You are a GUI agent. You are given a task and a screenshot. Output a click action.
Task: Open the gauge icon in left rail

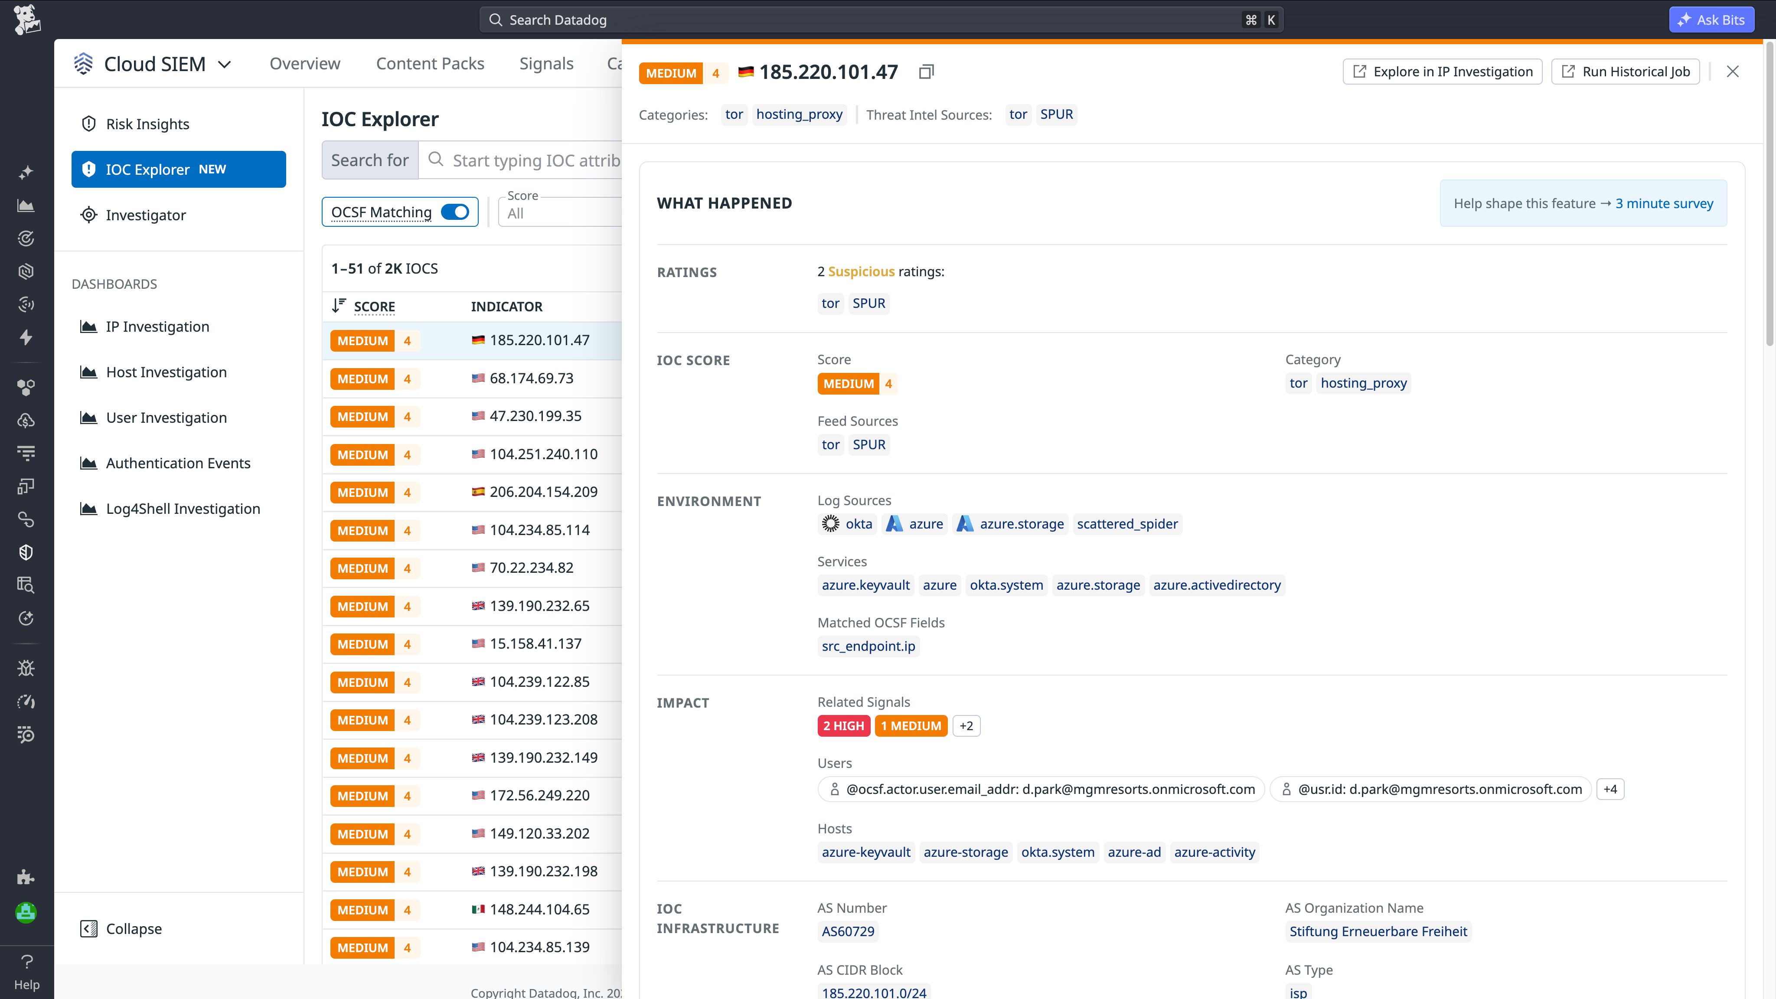[x=26, y=701]
